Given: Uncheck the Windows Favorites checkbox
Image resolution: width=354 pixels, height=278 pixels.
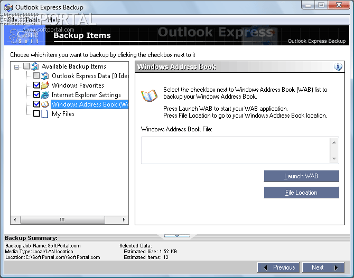Looking at the screenshot, I should pos(36,85).
